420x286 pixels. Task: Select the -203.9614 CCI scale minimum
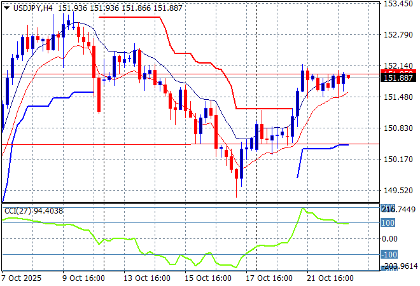click(399, 266)
